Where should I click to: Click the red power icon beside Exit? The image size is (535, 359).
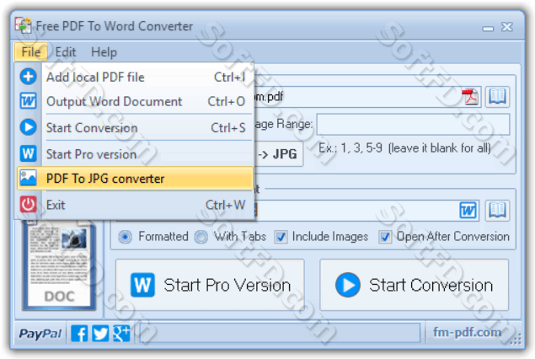pos(28,205)
